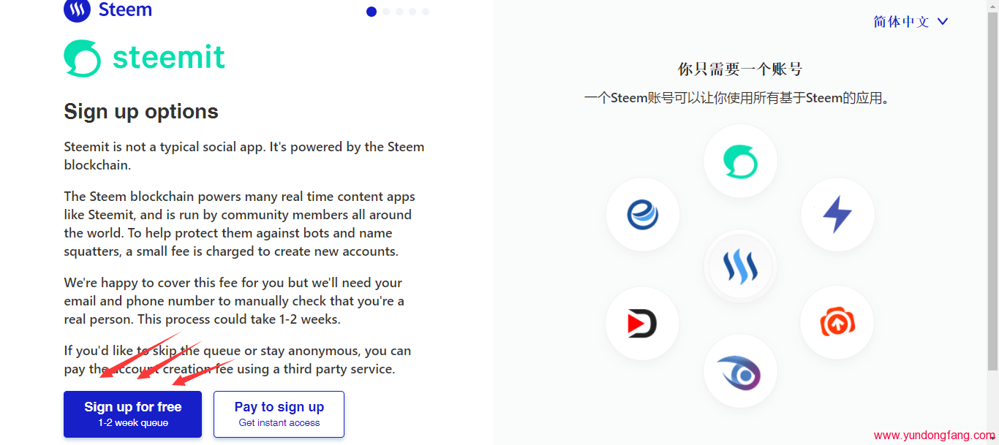This screenshot has width=999, height=445.
Task: Open the 简体中文 language dropdown
Action: (x=902, y=22)
